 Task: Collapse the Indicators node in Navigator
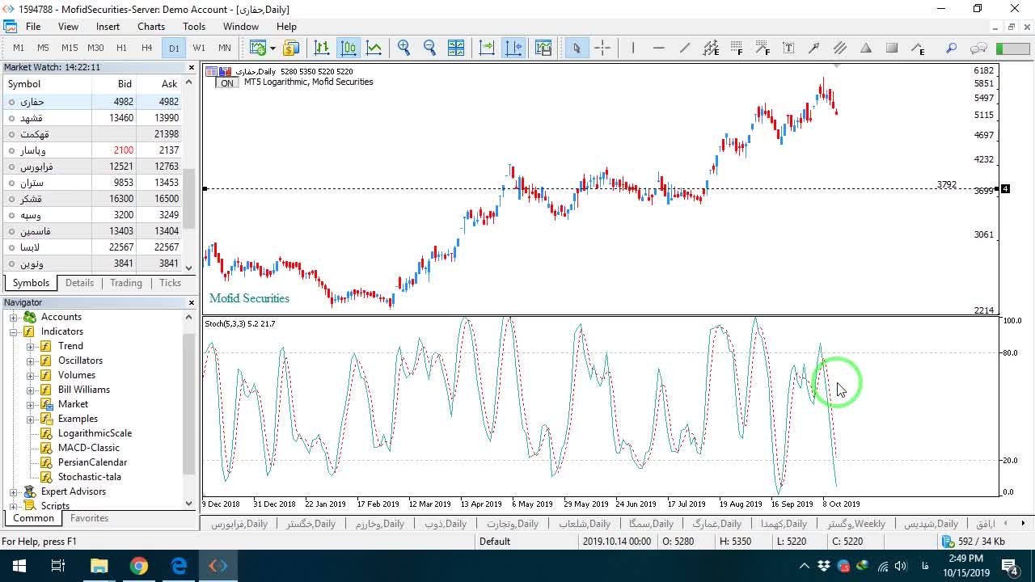coord(14,331)
